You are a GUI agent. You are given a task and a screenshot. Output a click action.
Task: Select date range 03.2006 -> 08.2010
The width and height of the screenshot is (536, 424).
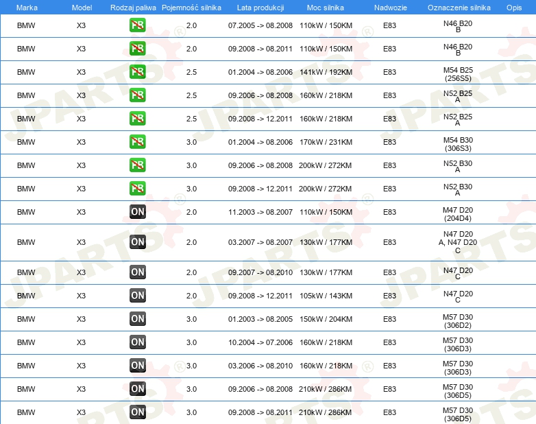[x=260, y=365]
